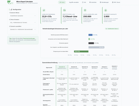The height and width of the screenshot is (106, 139).
Task: Open Einstellungen in the top navigation
Action: (x=104, y=2)
